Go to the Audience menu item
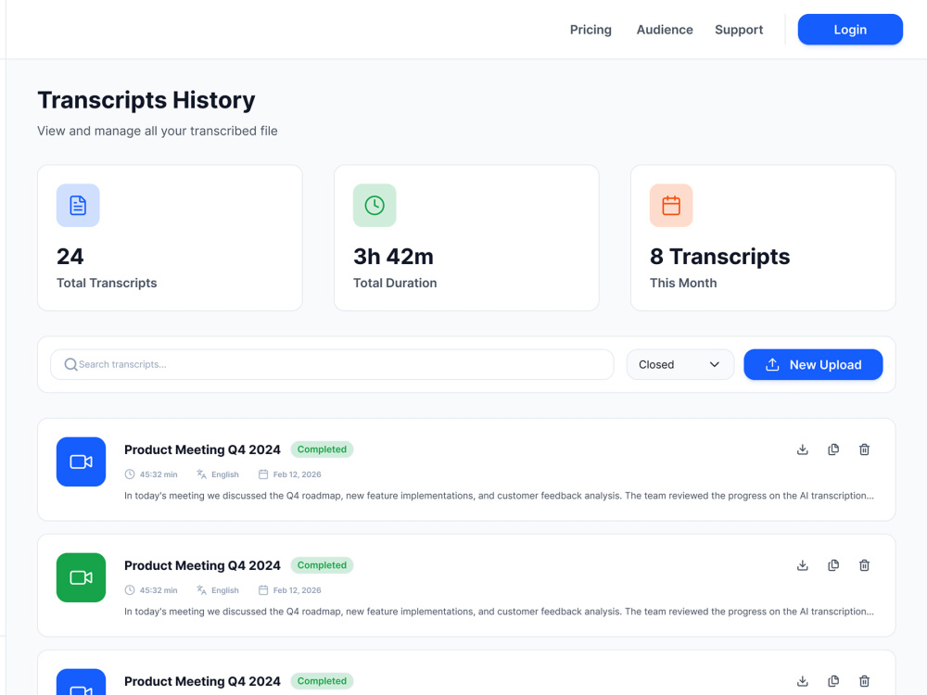The image size is (927, 695). click(x=665, y=30)
